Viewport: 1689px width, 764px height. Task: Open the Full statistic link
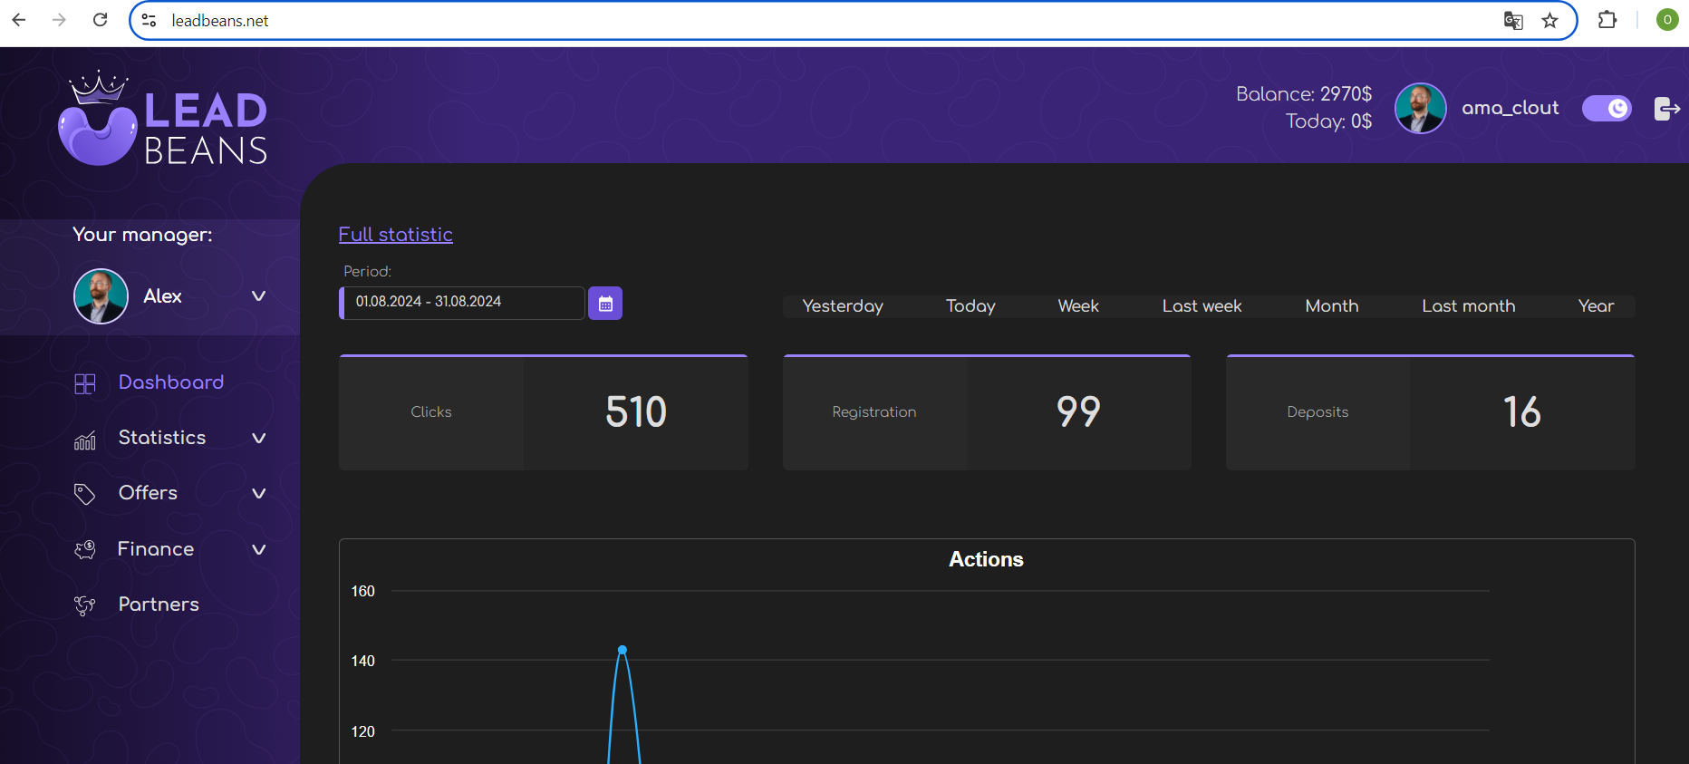pyautogui.click(x=395, y=235)
